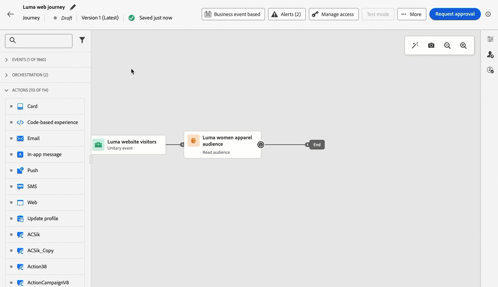Open the filter icon beside search
The height and width of the screenshot is (287, 498).
[82, 40]
